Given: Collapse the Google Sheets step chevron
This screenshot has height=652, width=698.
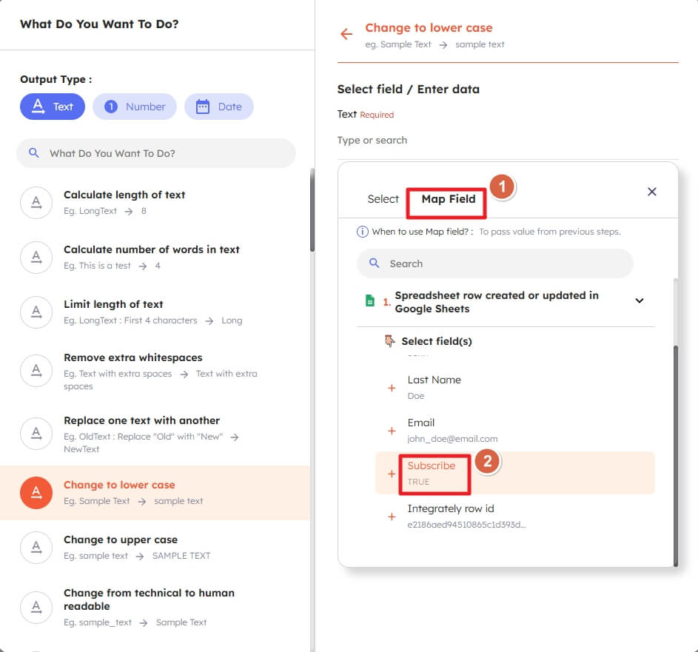Looking at the screenshot, I should pos(640,301).
